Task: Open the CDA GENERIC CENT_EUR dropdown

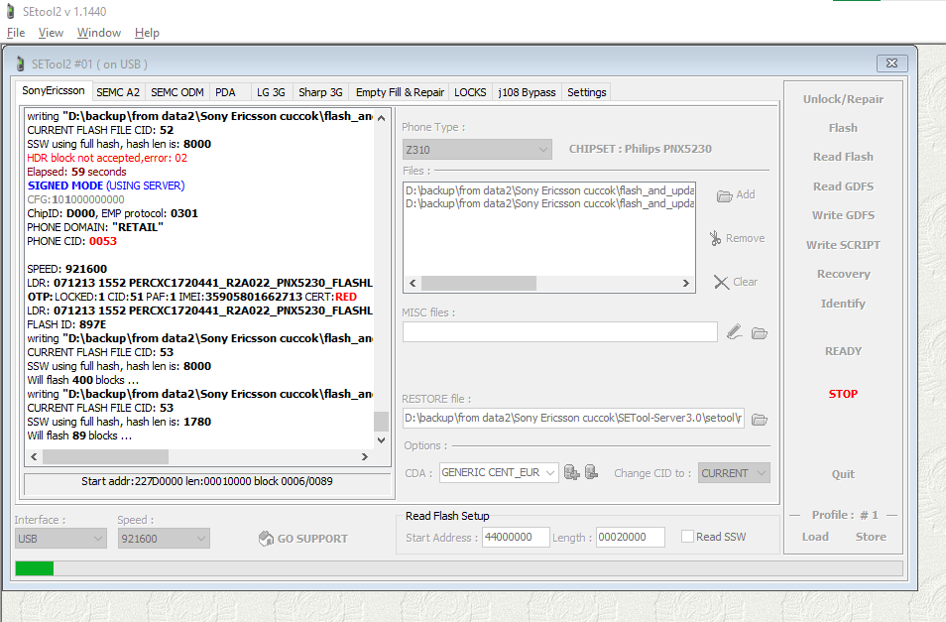Action: pos(550,473)
